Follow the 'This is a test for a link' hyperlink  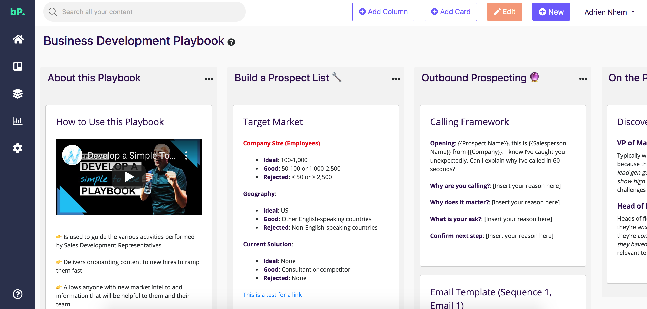tap(272, 295)
